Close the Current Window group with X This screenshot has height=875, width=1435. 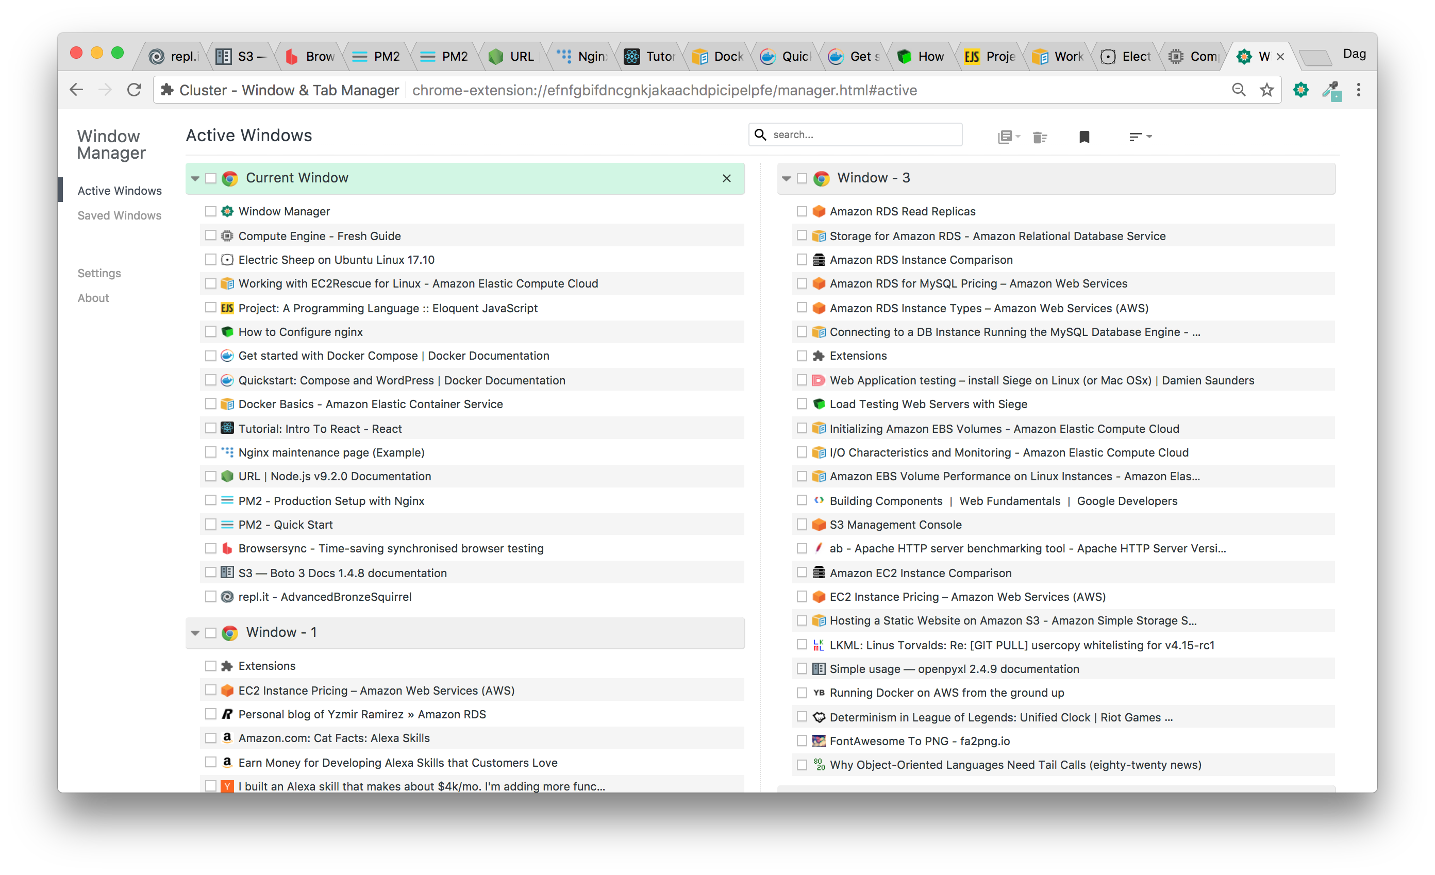[726, 178]
